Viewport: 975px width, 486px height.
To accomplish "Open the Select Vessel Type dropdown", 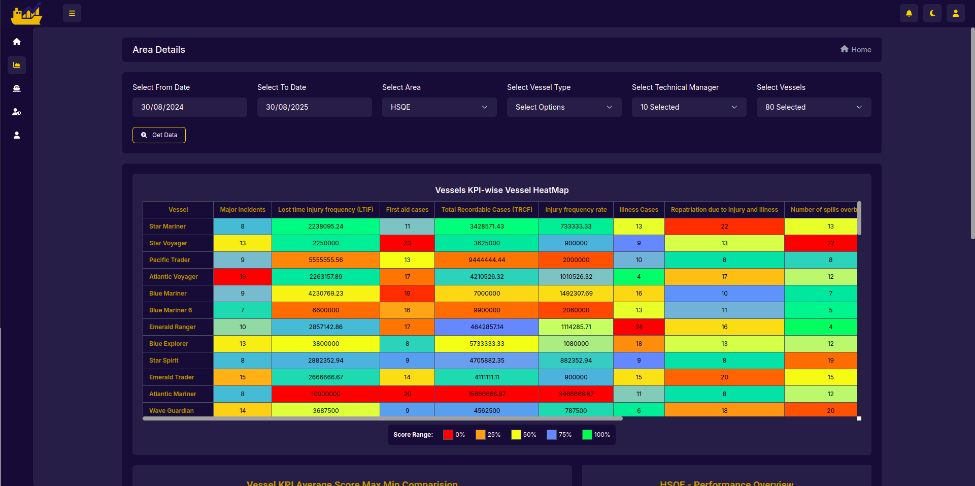I will [564, 107].
